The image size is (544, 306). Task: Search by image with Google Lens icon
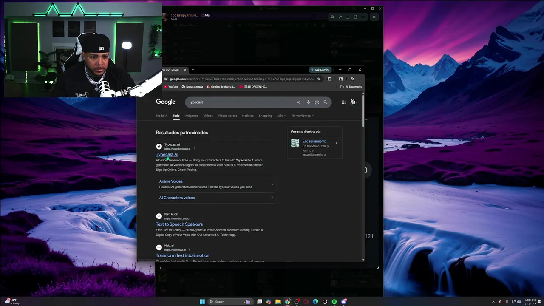(317, 102)
